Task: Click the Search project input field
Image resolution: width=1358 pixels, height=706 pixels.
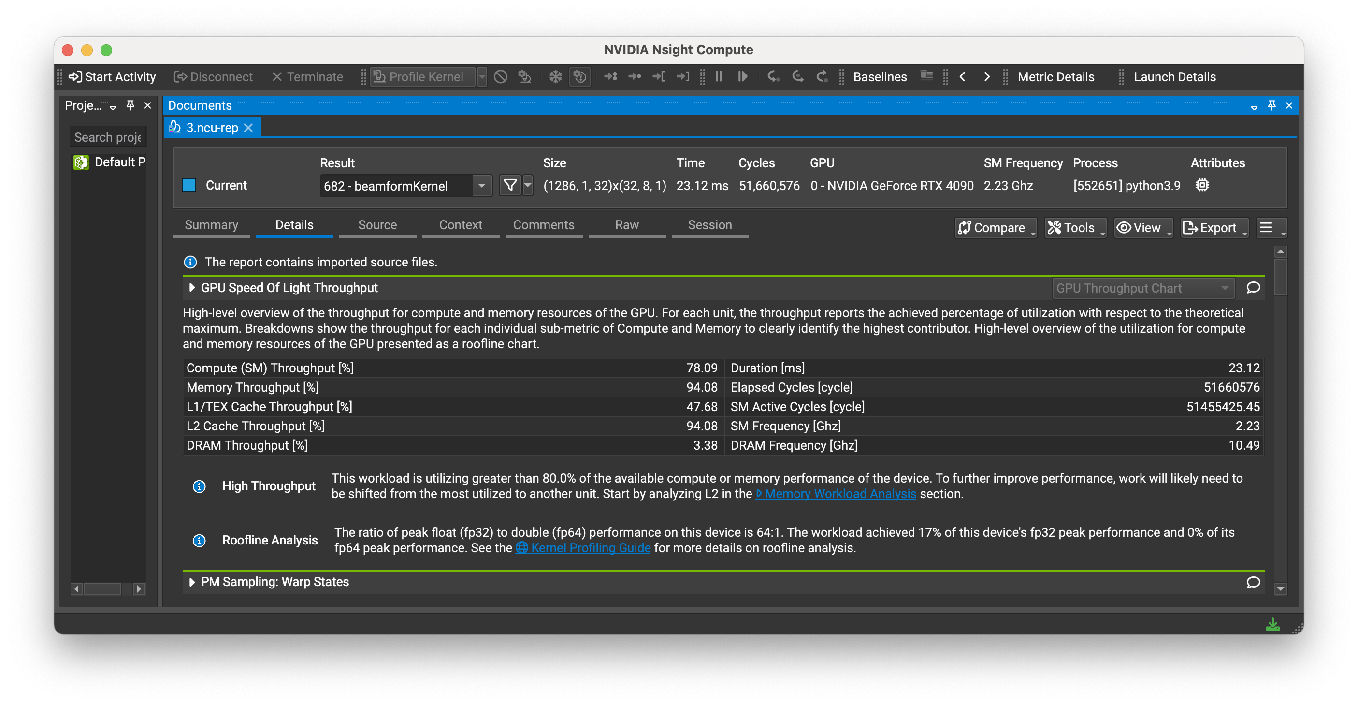Action: click(108, 137)
